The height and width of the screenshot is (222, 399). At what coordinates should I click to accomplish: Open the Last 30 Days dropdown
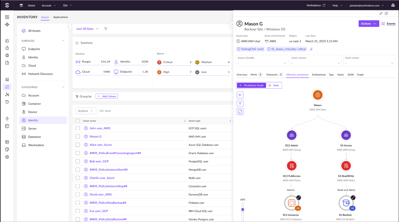(x=87, y=29)
